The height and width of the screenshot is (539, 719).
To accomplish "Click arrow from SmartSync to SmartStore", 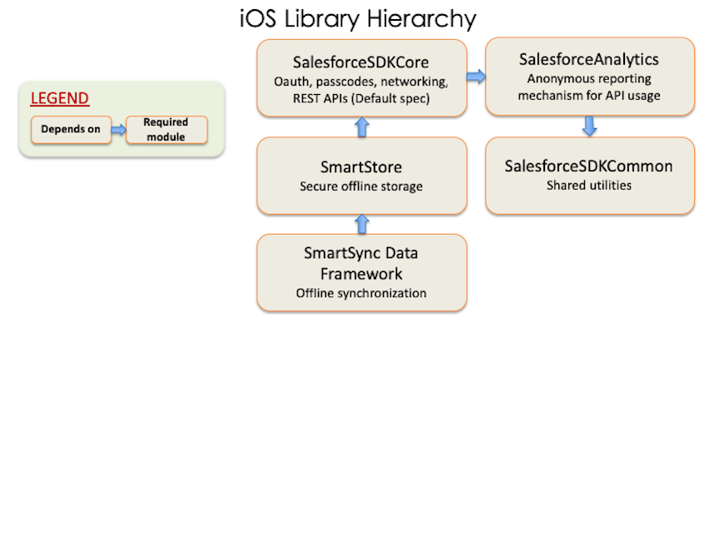I will pyautogui.click(x=362, y=224).
